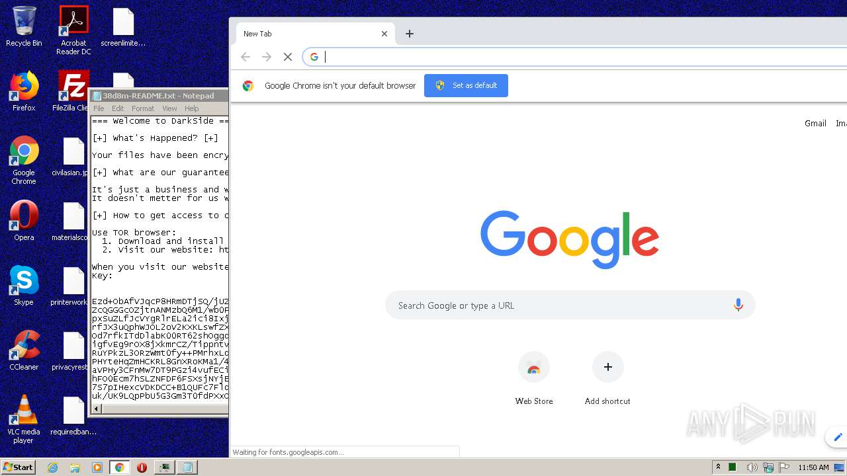Click Set as default browser button
The image size is (847, 476).
466,85
